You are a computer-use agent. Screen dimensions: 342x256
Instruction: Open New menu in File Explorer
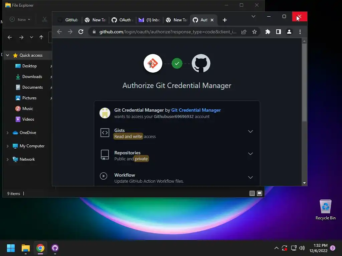(x=20, y=20)
